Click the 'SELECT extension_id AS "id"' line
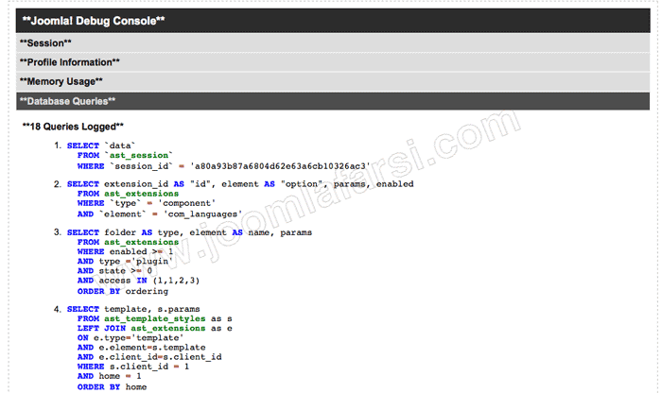The image size is (662, 393). pyautogui.click(x=240, y=184)
